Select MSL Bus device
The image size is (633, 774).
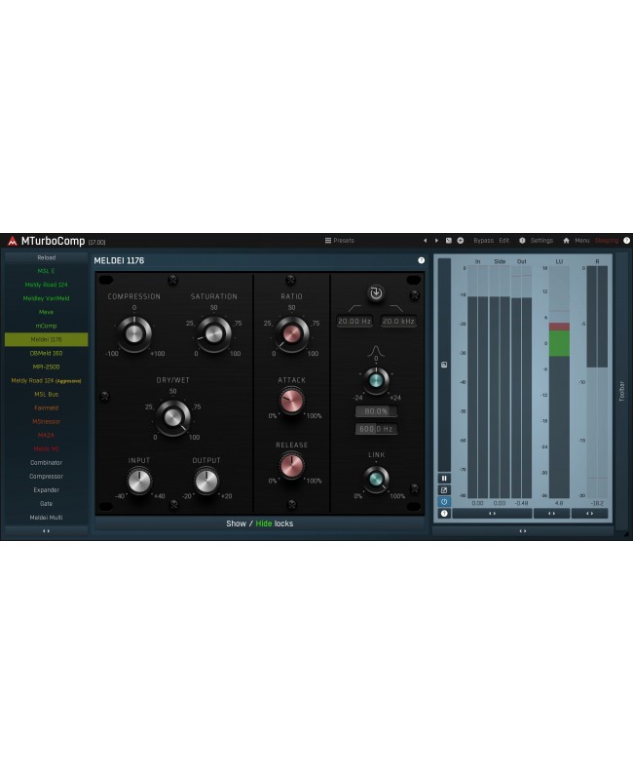click(x=47, y=395)
